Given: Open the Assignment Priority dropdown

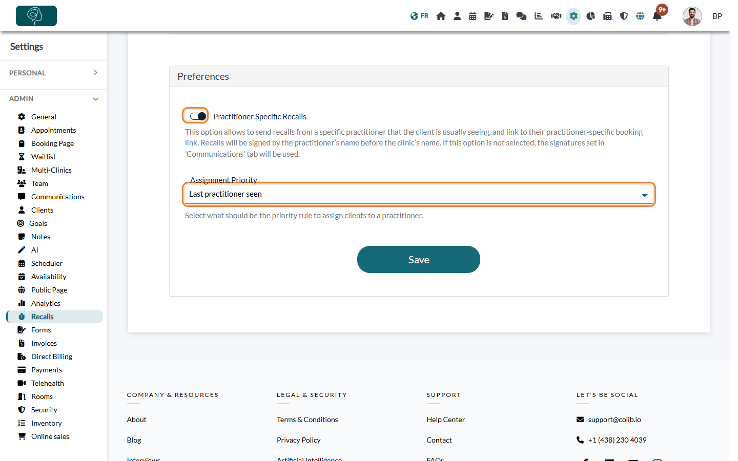Looking at the screenshot, I should (x=419, y=195).
